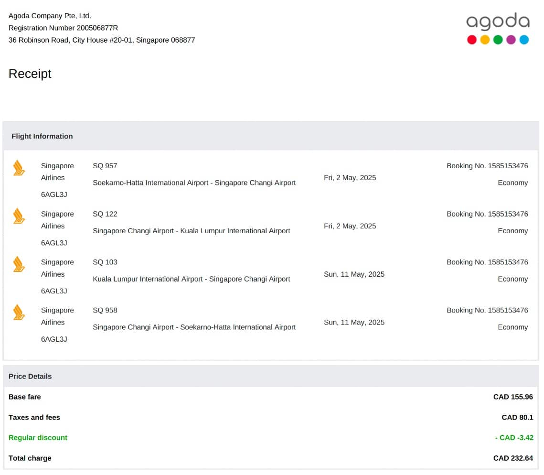The image size is (544, 475).
Task: Click the green Regular discount label
Action: point(38,438)
